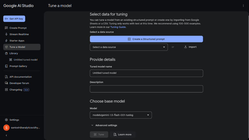Open the Developer forum link

(22, 83)
